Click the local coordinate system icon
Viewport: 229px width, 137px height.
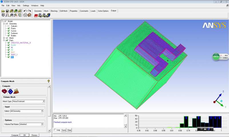(x=15, y=15)
